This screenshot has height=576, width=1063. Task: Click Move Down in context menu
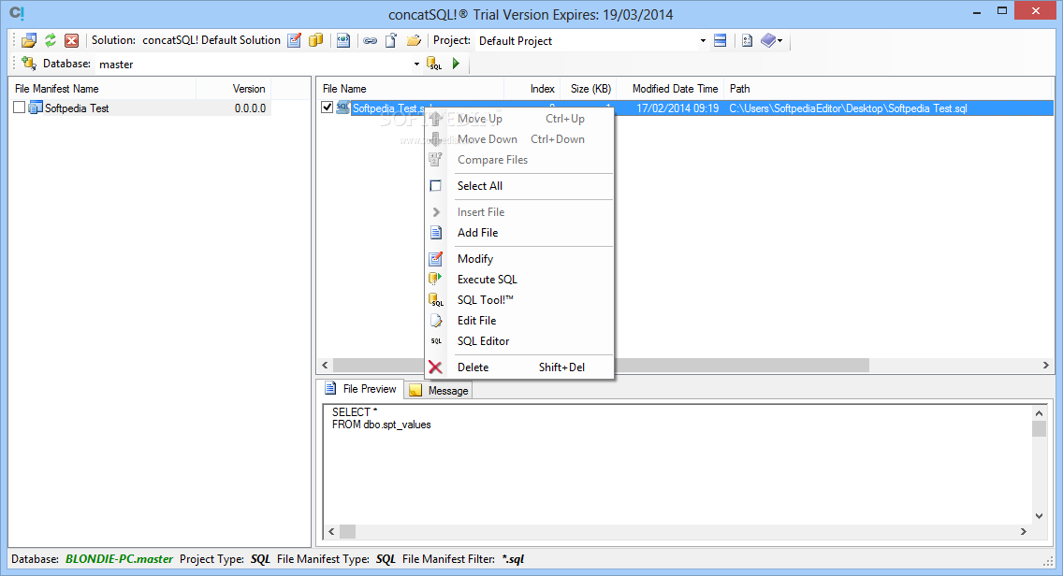[x=519, y=139]
